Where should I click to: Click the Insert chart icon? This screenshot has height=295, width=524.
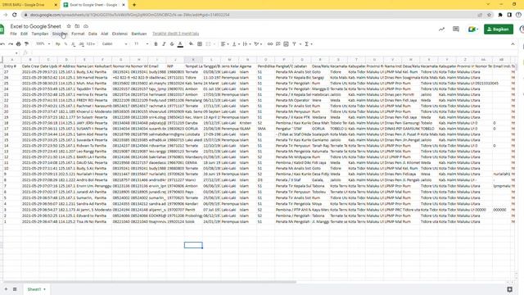click(x=286, y=43)
